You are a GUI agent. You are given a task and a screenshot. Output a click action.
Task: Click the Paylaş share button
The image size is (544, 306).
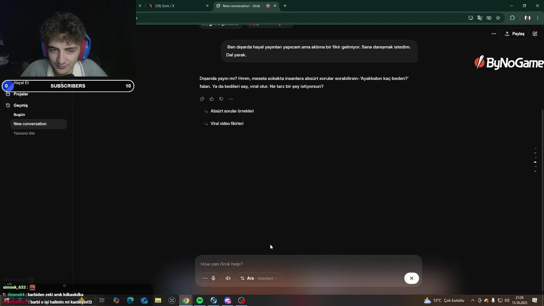[514, 34]
